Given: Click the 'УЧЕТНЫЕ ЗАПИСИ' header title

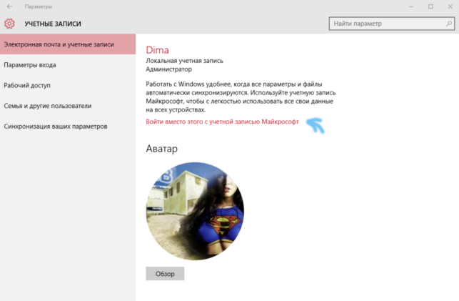Looking at the screenshot, I should tap(53, 24).
